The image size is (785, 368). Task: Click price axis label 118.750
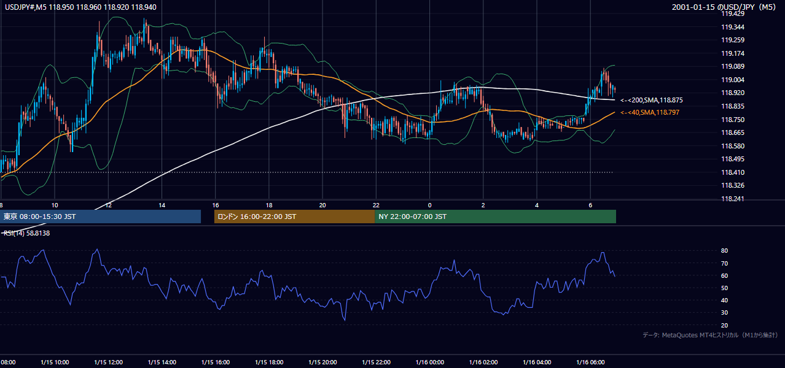733,120
